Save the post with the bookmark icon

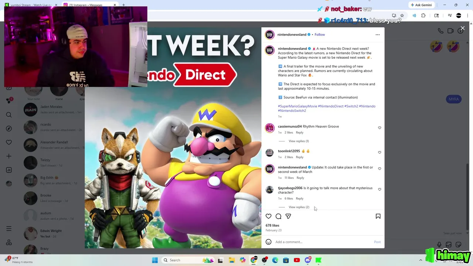point(378,216)
